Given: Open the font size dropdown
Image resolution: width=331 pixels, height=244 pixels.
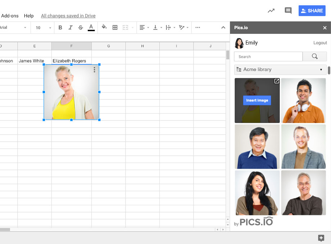Looking at the screenshot, I should [44, 28].
